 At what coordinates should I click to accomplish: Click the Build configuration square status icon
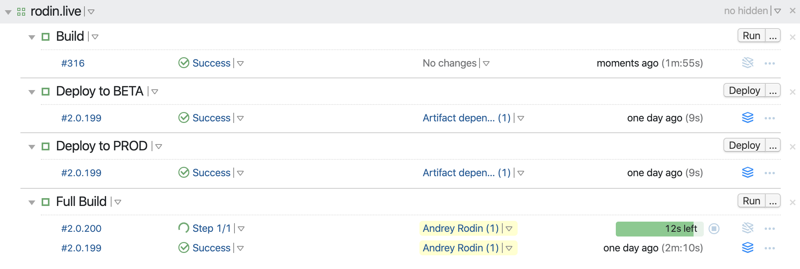[46, 37]
